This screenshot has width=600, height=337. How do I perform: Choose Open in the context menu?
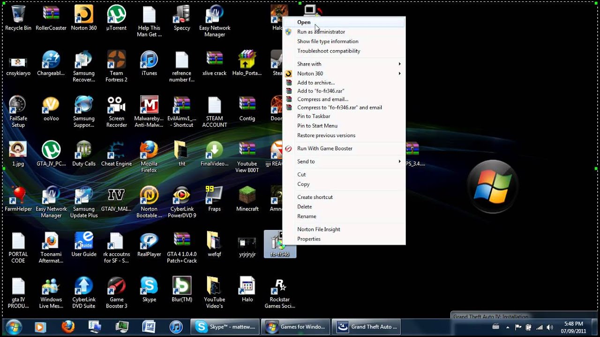pos(345,22)
